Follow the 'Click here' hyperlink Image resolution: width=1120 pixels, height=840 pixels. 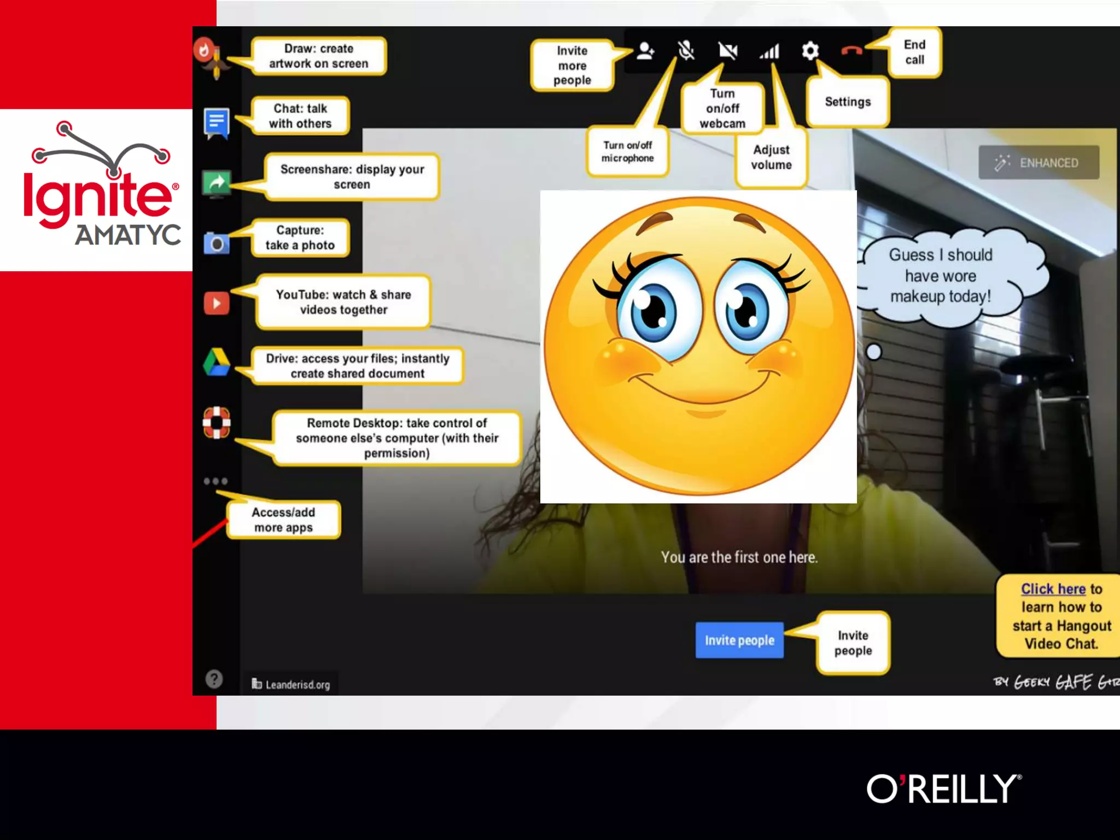1053,589
